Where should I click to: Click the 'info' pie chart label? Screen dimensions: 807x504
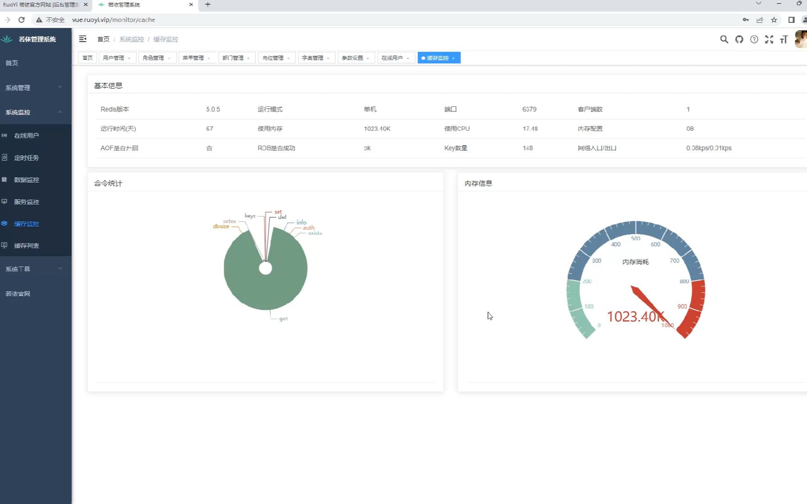(301, 222)
